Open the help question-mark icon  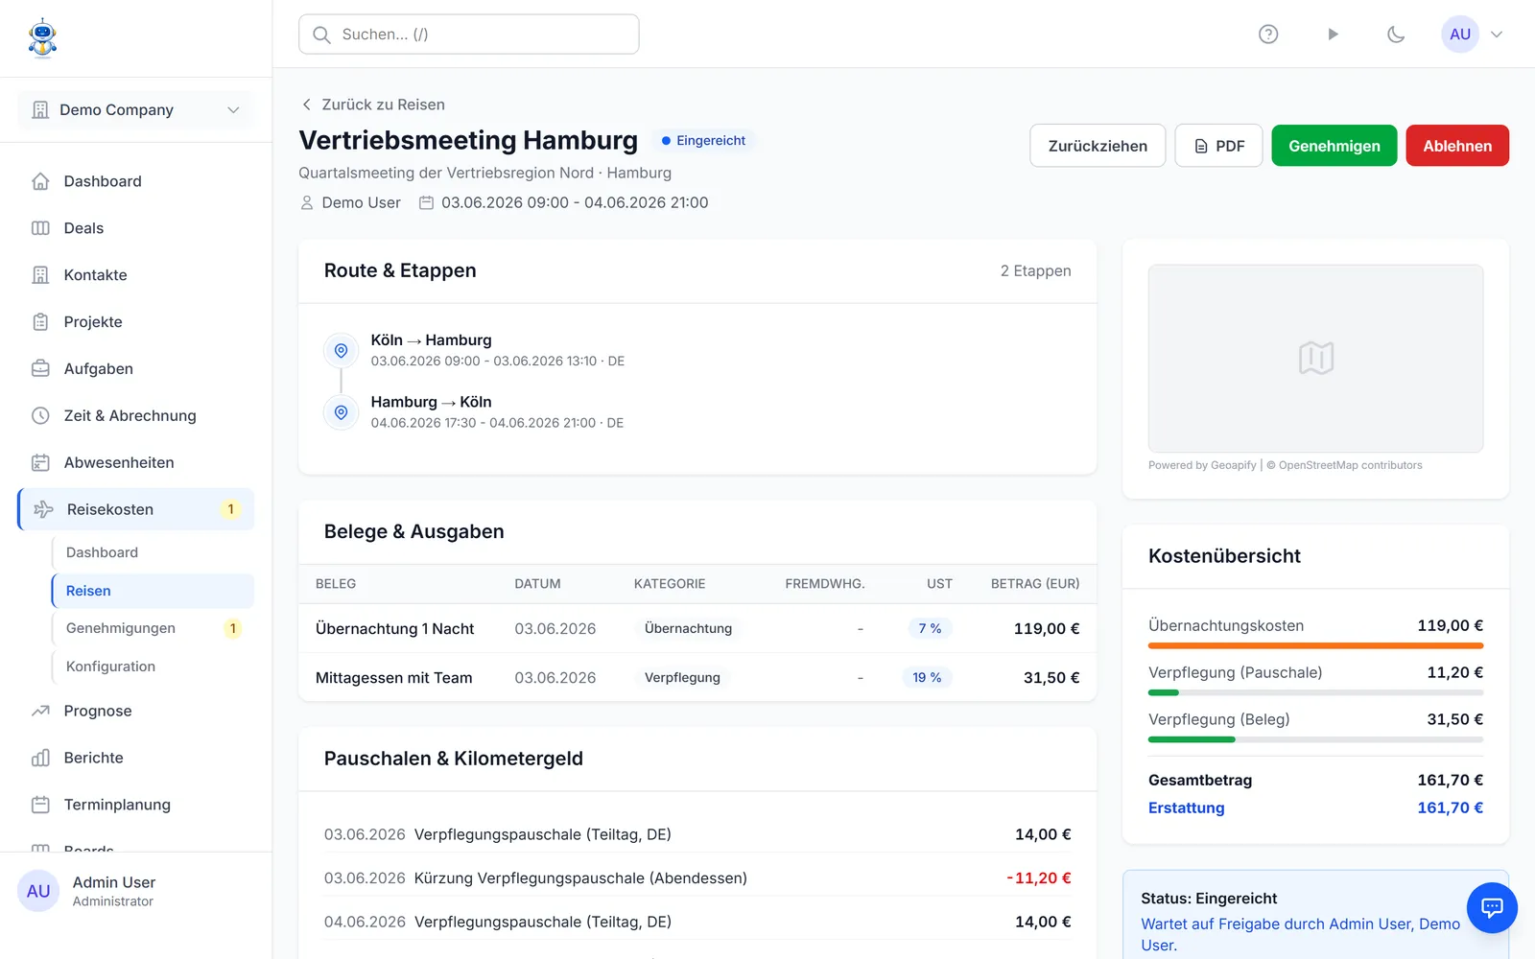coord(1268,35)
